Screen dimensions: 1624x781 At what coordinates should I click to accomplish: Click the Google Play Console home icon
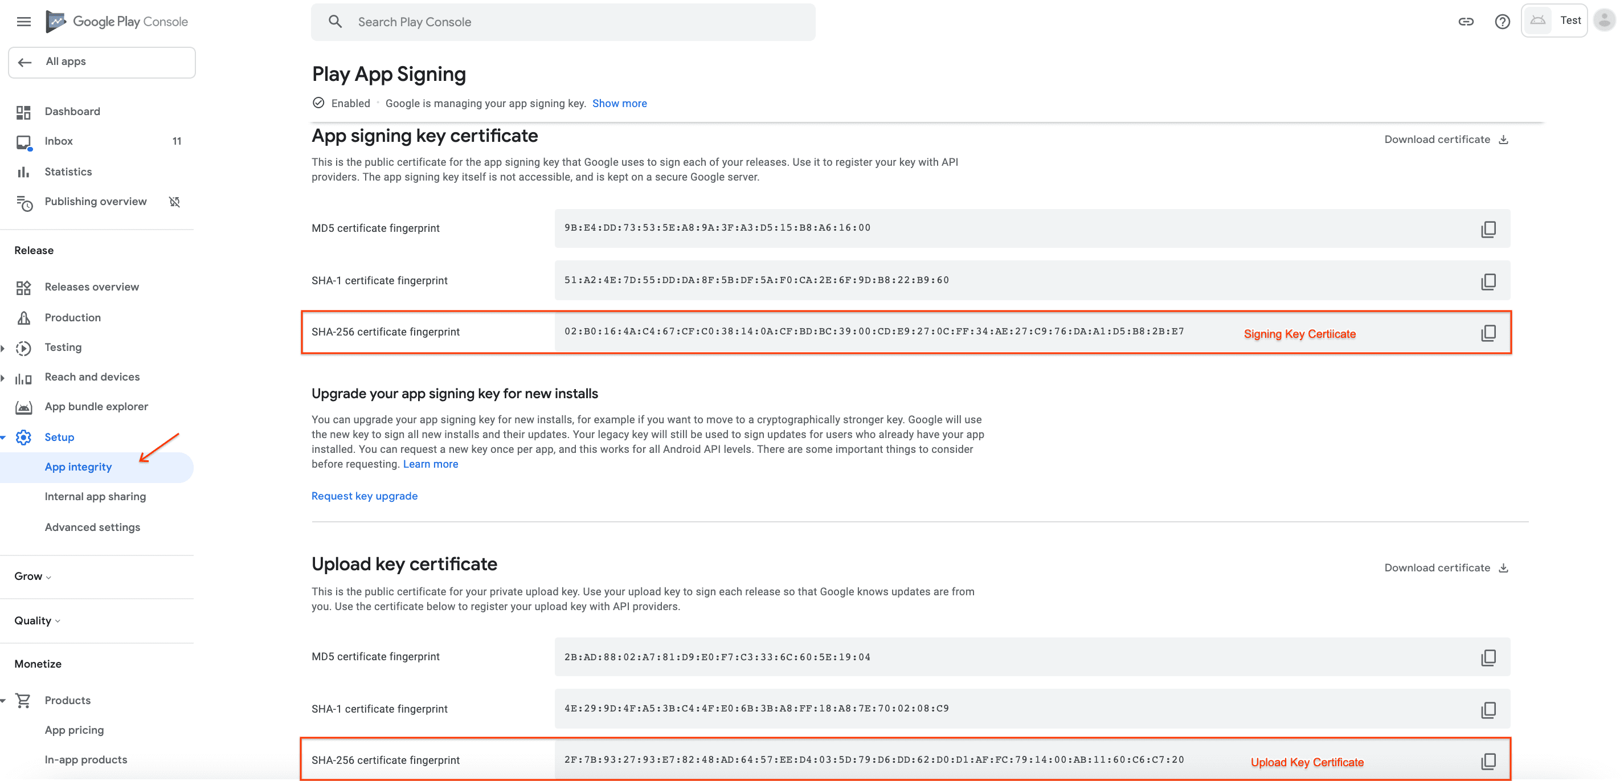(x=56, y=21)
